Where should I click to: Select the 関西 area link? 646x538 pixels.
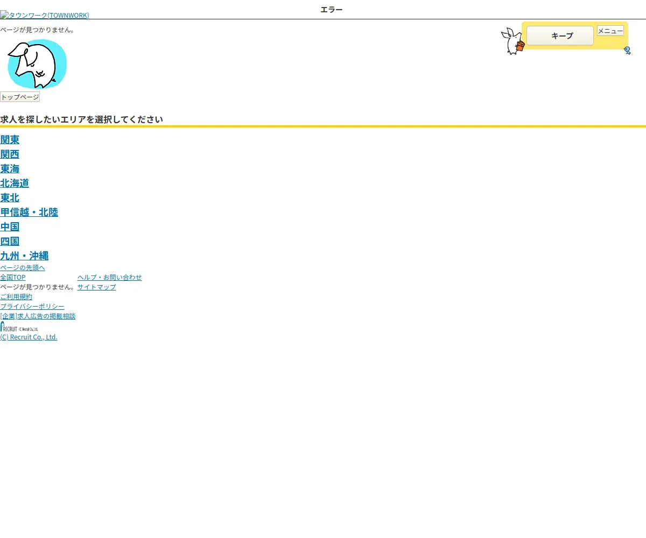(10, 154)
